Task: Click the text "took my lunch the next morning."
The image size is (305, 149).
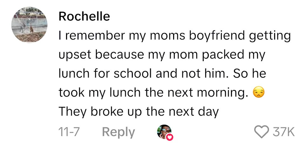Action: [x=153, y=93]
